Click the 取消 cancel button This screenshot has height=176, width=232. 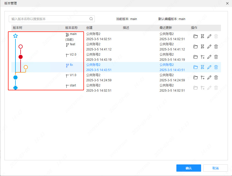(x=215, y=168)
